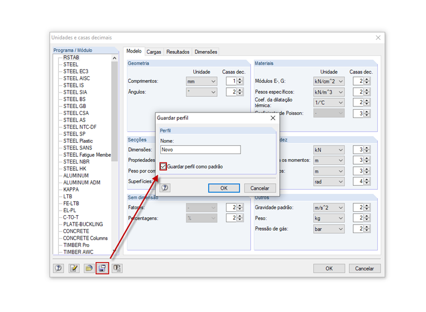Image resolution: width=426 pixels, height=312 pixels.
Task: Open Pesos específicos unit dropdown
Action: pos(328,92)
